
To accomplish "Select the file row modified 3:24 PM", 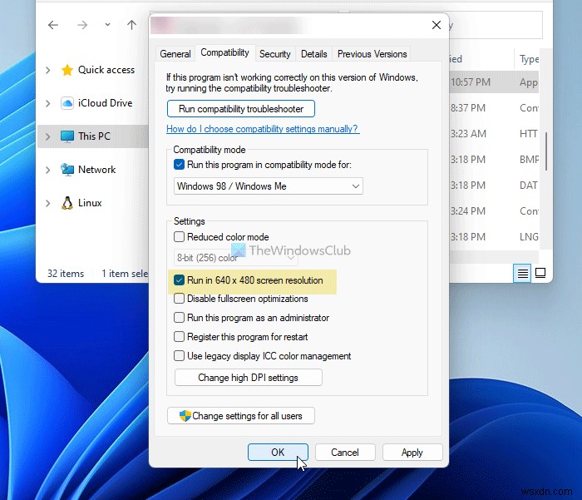I will (x=494, y=211).
